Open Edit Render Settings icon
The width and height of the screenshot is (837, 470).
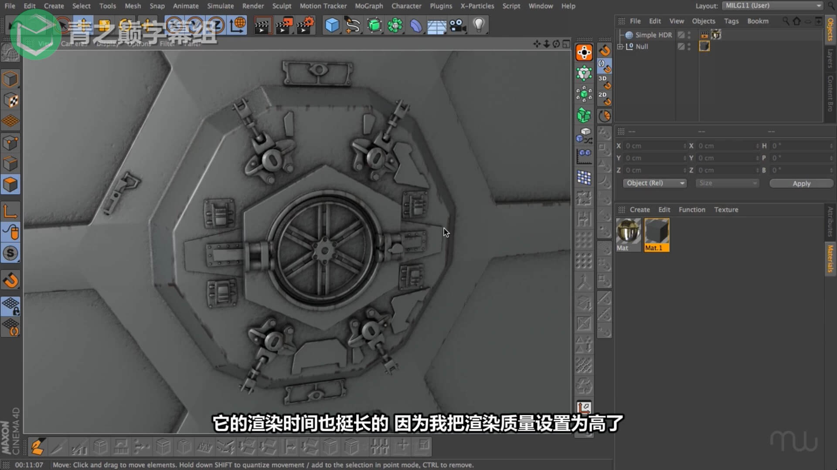(x=305, y=25)
